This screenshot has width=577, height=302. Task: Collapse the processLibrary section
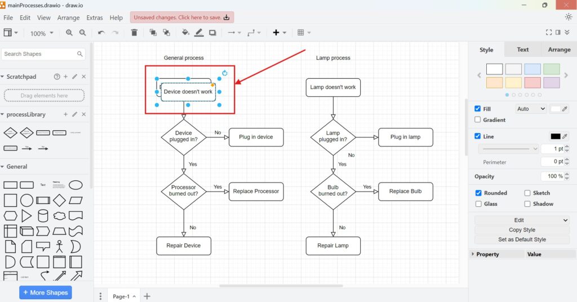click(x=3, y=114)
